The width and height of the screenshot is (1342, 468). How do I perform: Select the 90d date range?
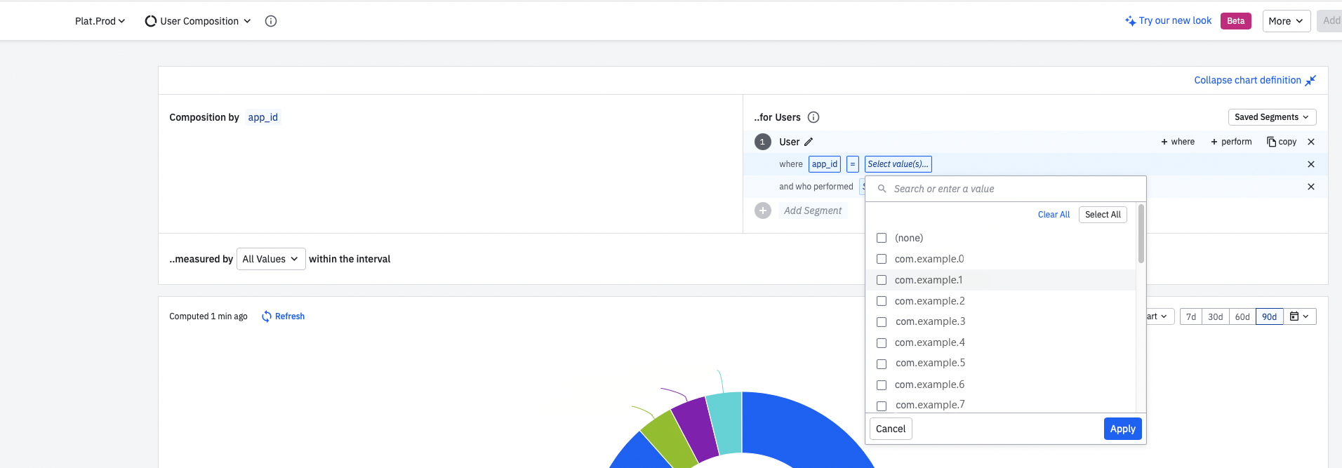coord(1270,316)
